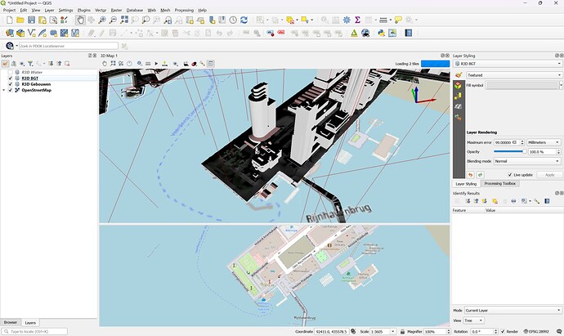Image resolution: width=564 pixels, height=336 pixels.
Task: Click the Python Console icon
Action: [381, 33]
